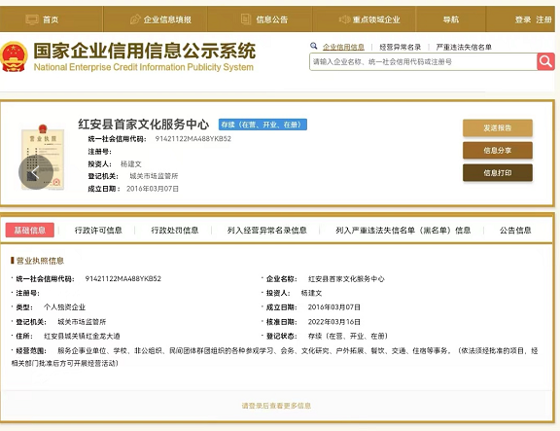Click the 营业执照信息 section heading
This screenshot has height=431, width=560.
click(40, 261)
